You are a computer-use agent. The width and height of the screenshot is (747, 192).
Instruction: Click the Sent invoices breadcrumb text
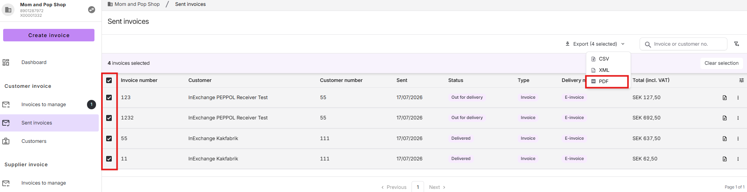pyautogui.click(x=190, y=4)
